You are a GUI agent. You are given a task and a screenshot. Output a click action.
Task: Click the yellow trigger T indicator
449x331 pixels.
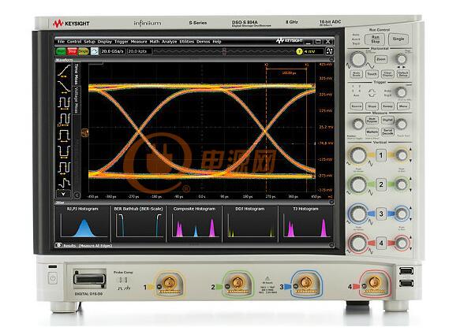tap(299, 51)
